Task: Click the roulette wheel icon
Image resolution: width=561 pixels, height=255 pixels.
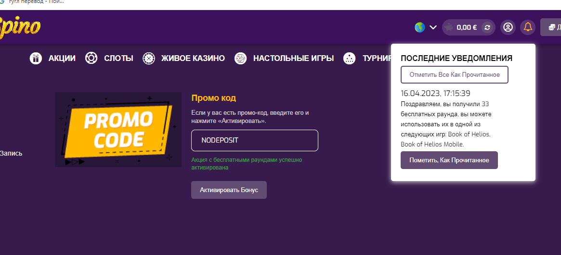Action: tap(148, 58)
